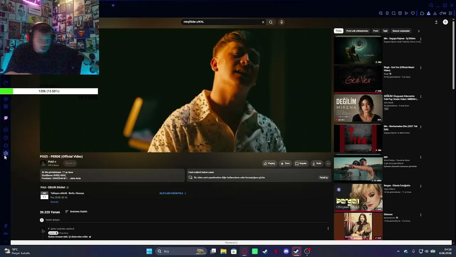Open the Discord taskbar icon
Screen dimensions: 456x257
click(286, 251)
